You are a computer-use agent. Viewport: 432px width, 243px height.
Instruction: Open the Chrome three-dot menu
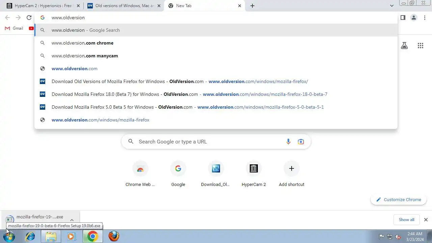click(425, 18)
